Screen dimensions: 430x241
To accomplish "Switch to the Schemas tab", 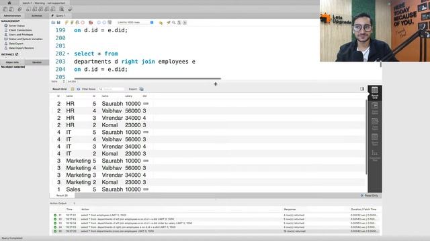I will (x=37, y=15).
